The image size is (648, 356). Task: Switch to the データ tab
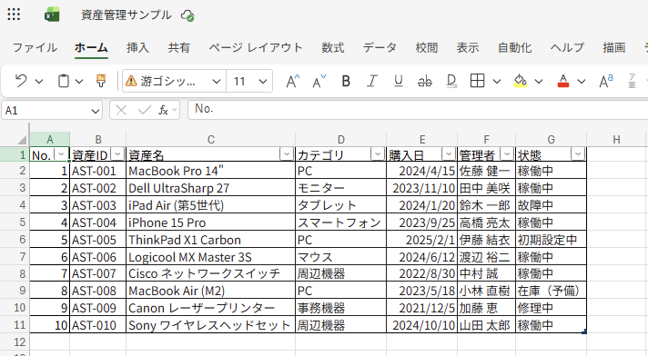tap(380, 48)
